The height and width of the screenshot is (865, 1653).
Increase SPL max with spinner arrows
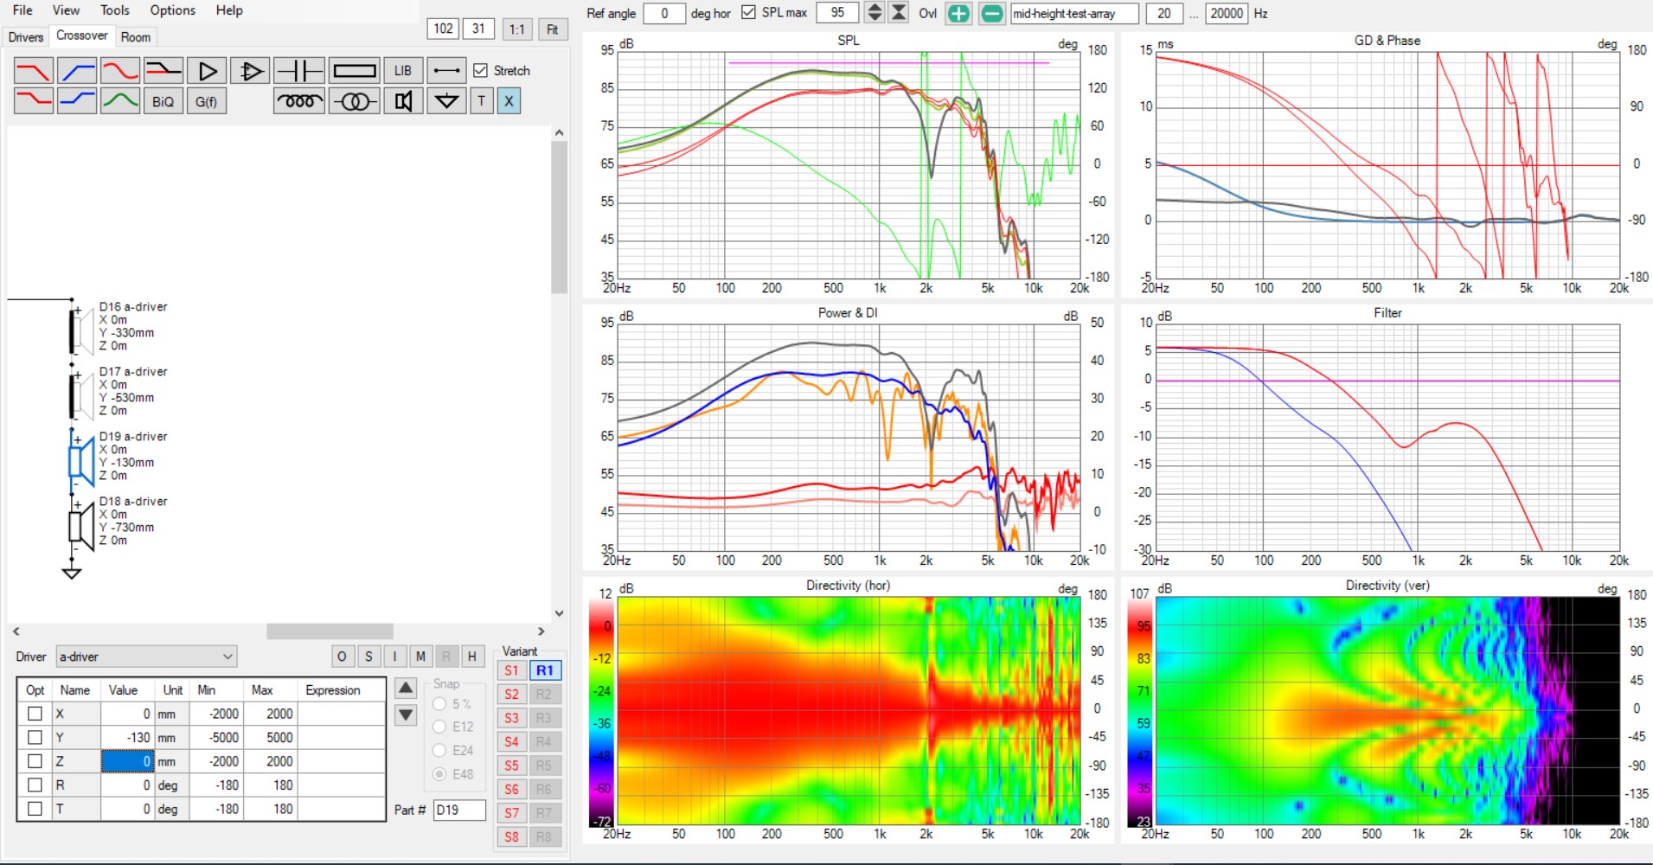tap(875, 8)
